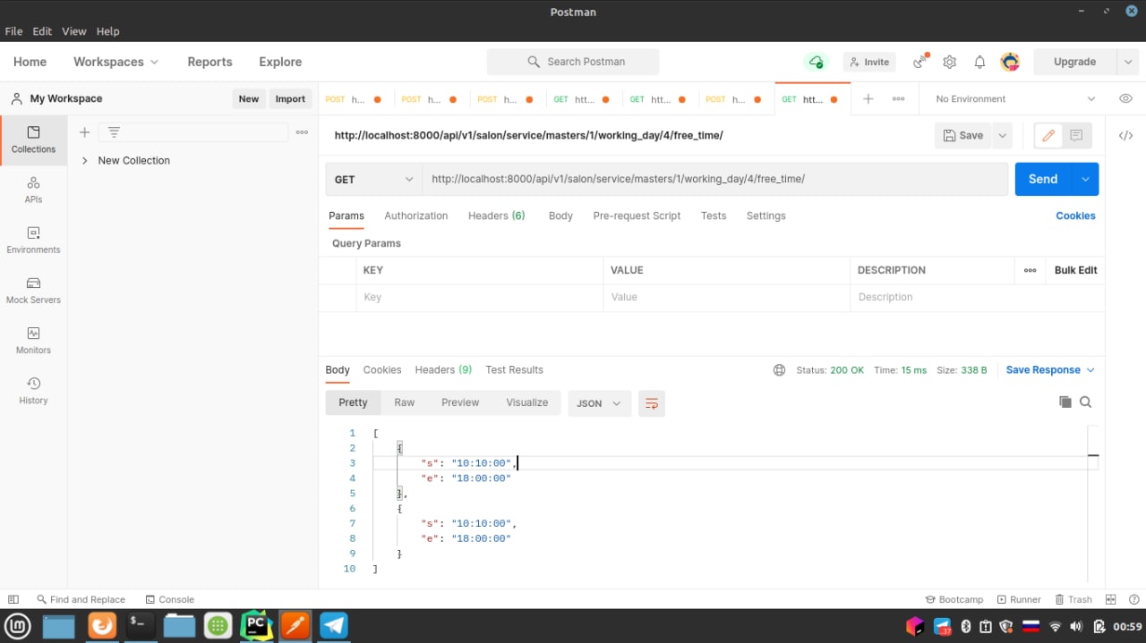1146x643 pixels.
Task: Toggle word wrap in response body
Action: pos(652,403)
